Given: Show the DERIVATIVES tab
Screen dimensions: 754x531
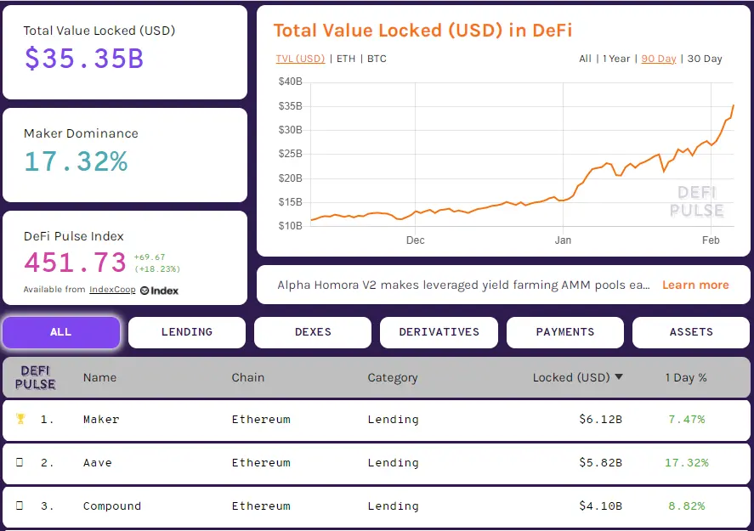Looking at the screenshot, I should 439,332.
